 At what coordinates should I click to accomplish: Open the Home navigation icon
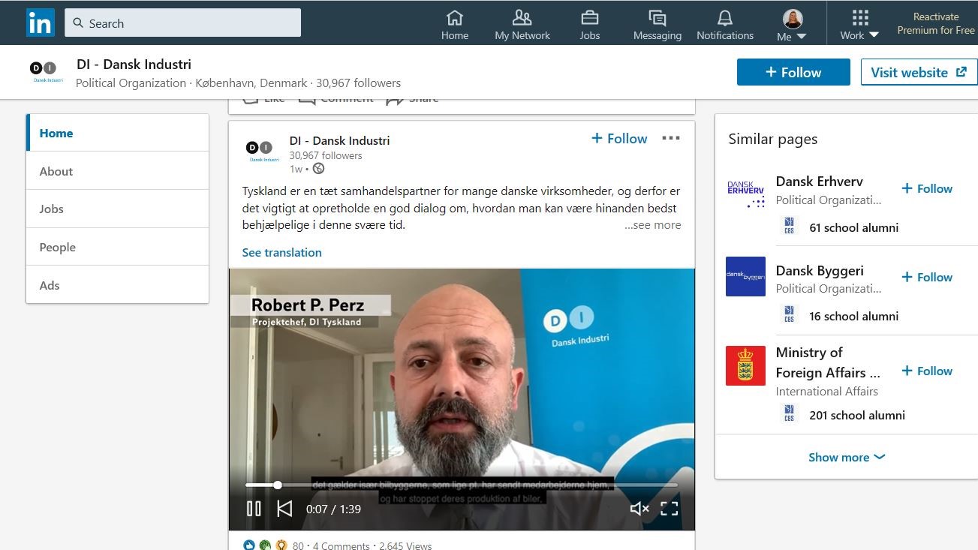pyautogui.click(x=455, y=25)
